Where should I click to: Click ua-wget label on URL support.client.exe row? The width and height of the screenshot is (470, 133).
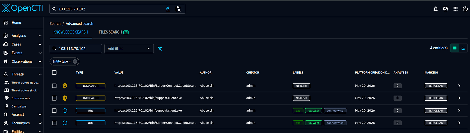[x=314, y=111]
